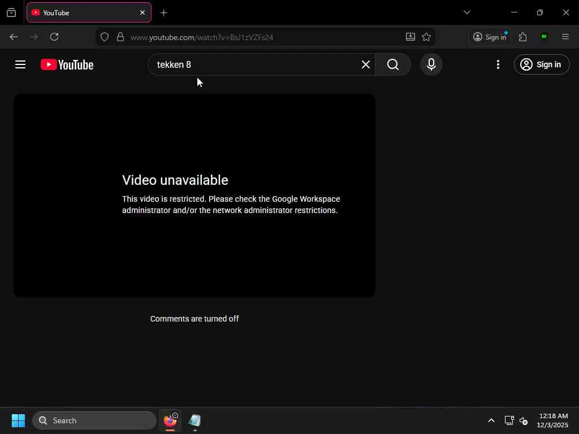Click the Windows taskbar Search box
This screenshot has height=434, width=579.
pyautogui.click(x=94, y=420)
